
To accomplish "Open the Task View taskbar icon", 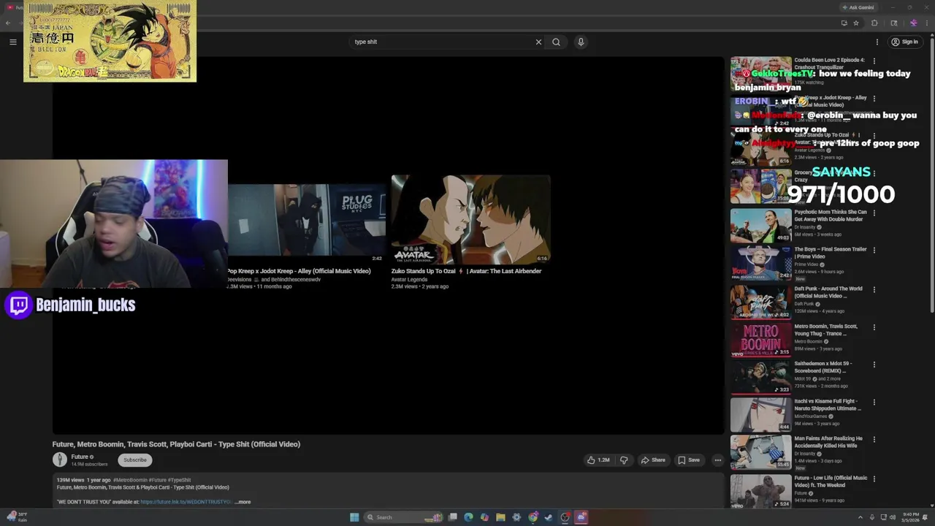I will [x=453, y=517].
